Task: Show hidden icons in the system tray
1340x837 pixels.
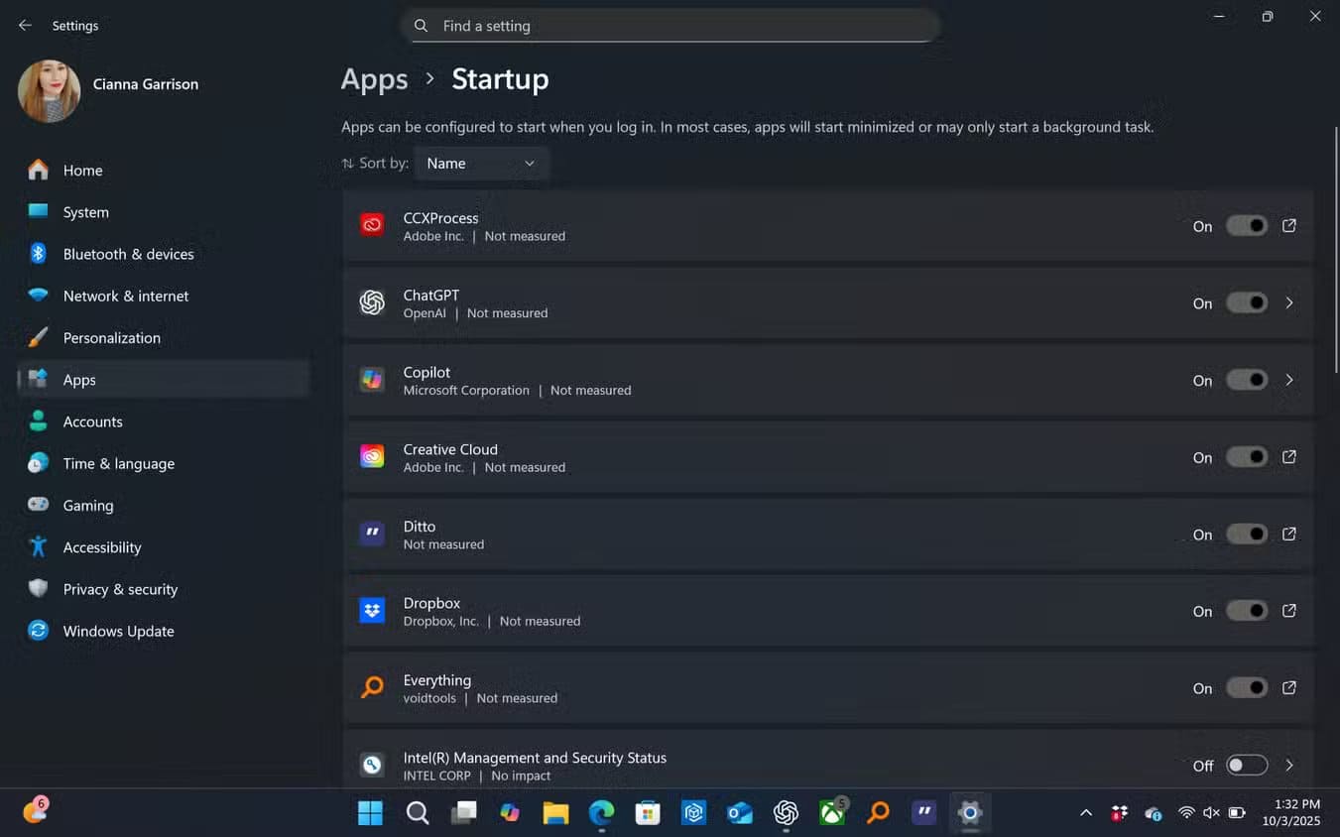Action: [1086, 813]
